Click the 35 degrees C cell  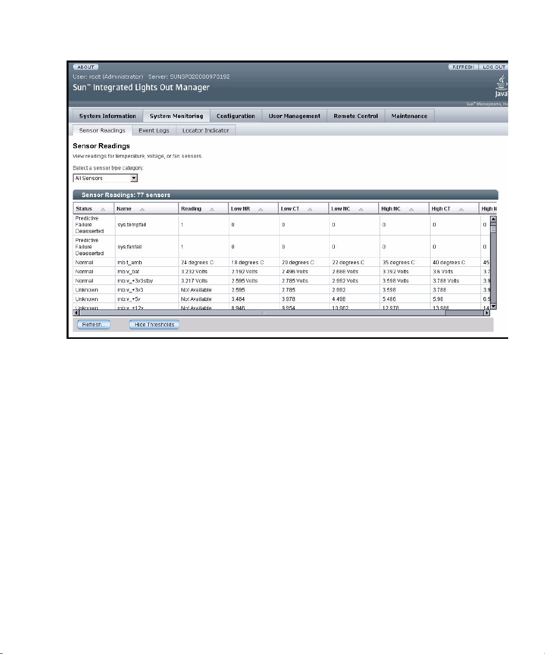pyautogui.click(x=399, y=263)
